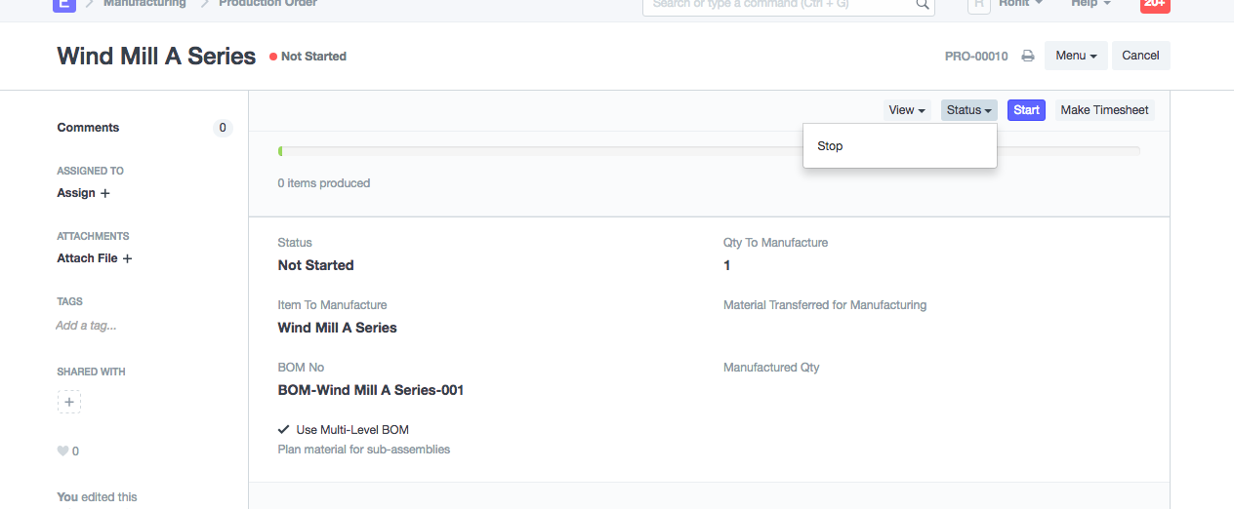1234x509 pixels.
Task: Click the plus icon next to Assign
Action: point(105,193)
